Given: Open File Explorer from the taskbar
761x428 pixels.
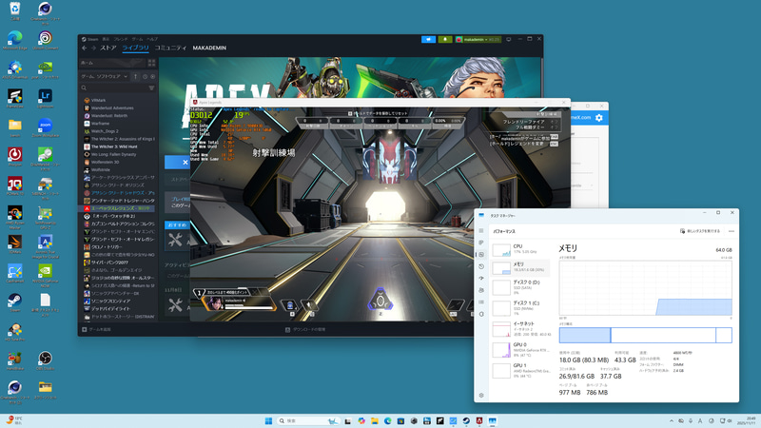Looking at the screenshot, I should (x=374, y=420).
